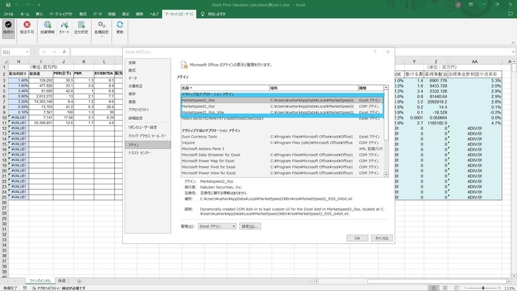
Task: Click the キャンセル button
Action: coord(382,238)
